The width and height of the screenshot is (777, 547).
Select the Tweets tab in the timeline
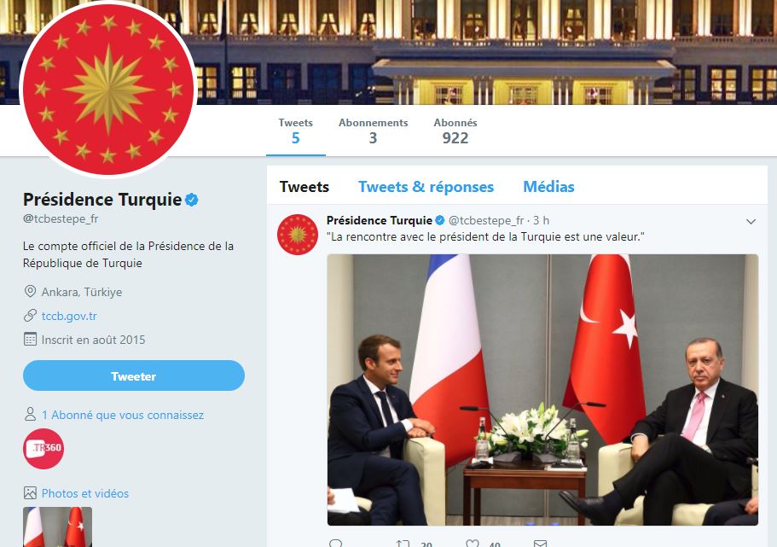[304, 187]
